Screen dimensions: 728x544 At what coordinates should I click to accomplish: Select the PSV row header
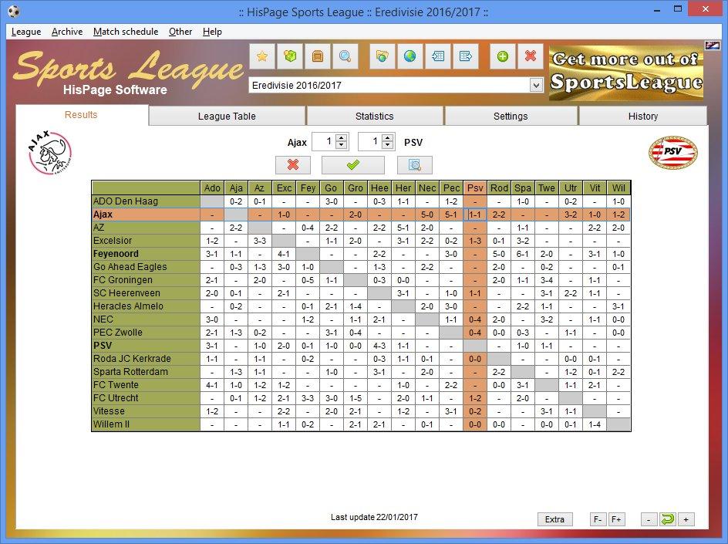(146, 346)
